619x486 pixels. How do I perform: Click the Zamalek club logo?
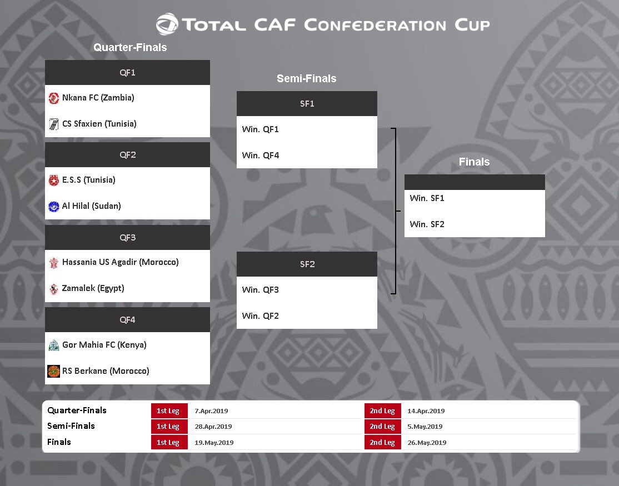[x=54, y=288]
